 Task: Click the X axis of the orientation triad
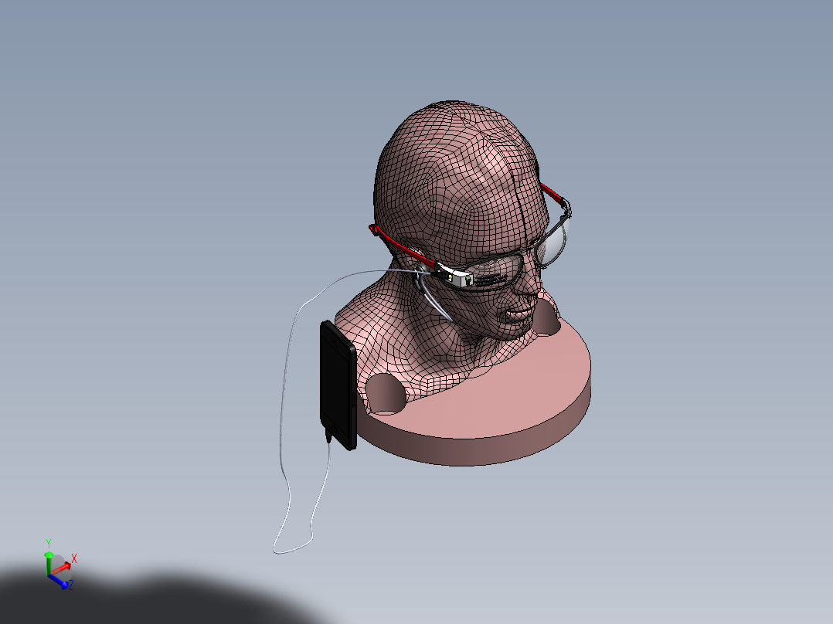point(63,568)
